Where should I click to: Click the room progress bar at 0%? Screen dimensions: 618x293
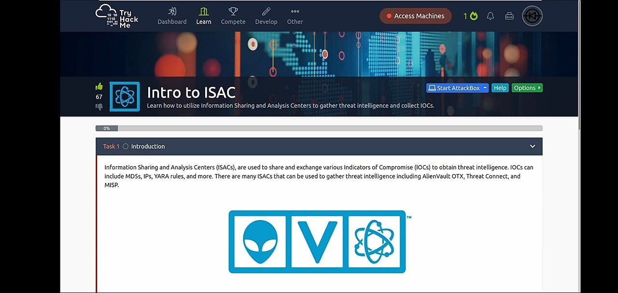tap(319, 128)
